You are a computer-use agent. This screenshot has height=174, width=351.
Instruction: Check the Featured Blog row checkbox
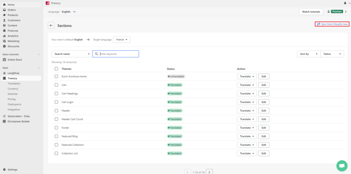pos(57,136)
